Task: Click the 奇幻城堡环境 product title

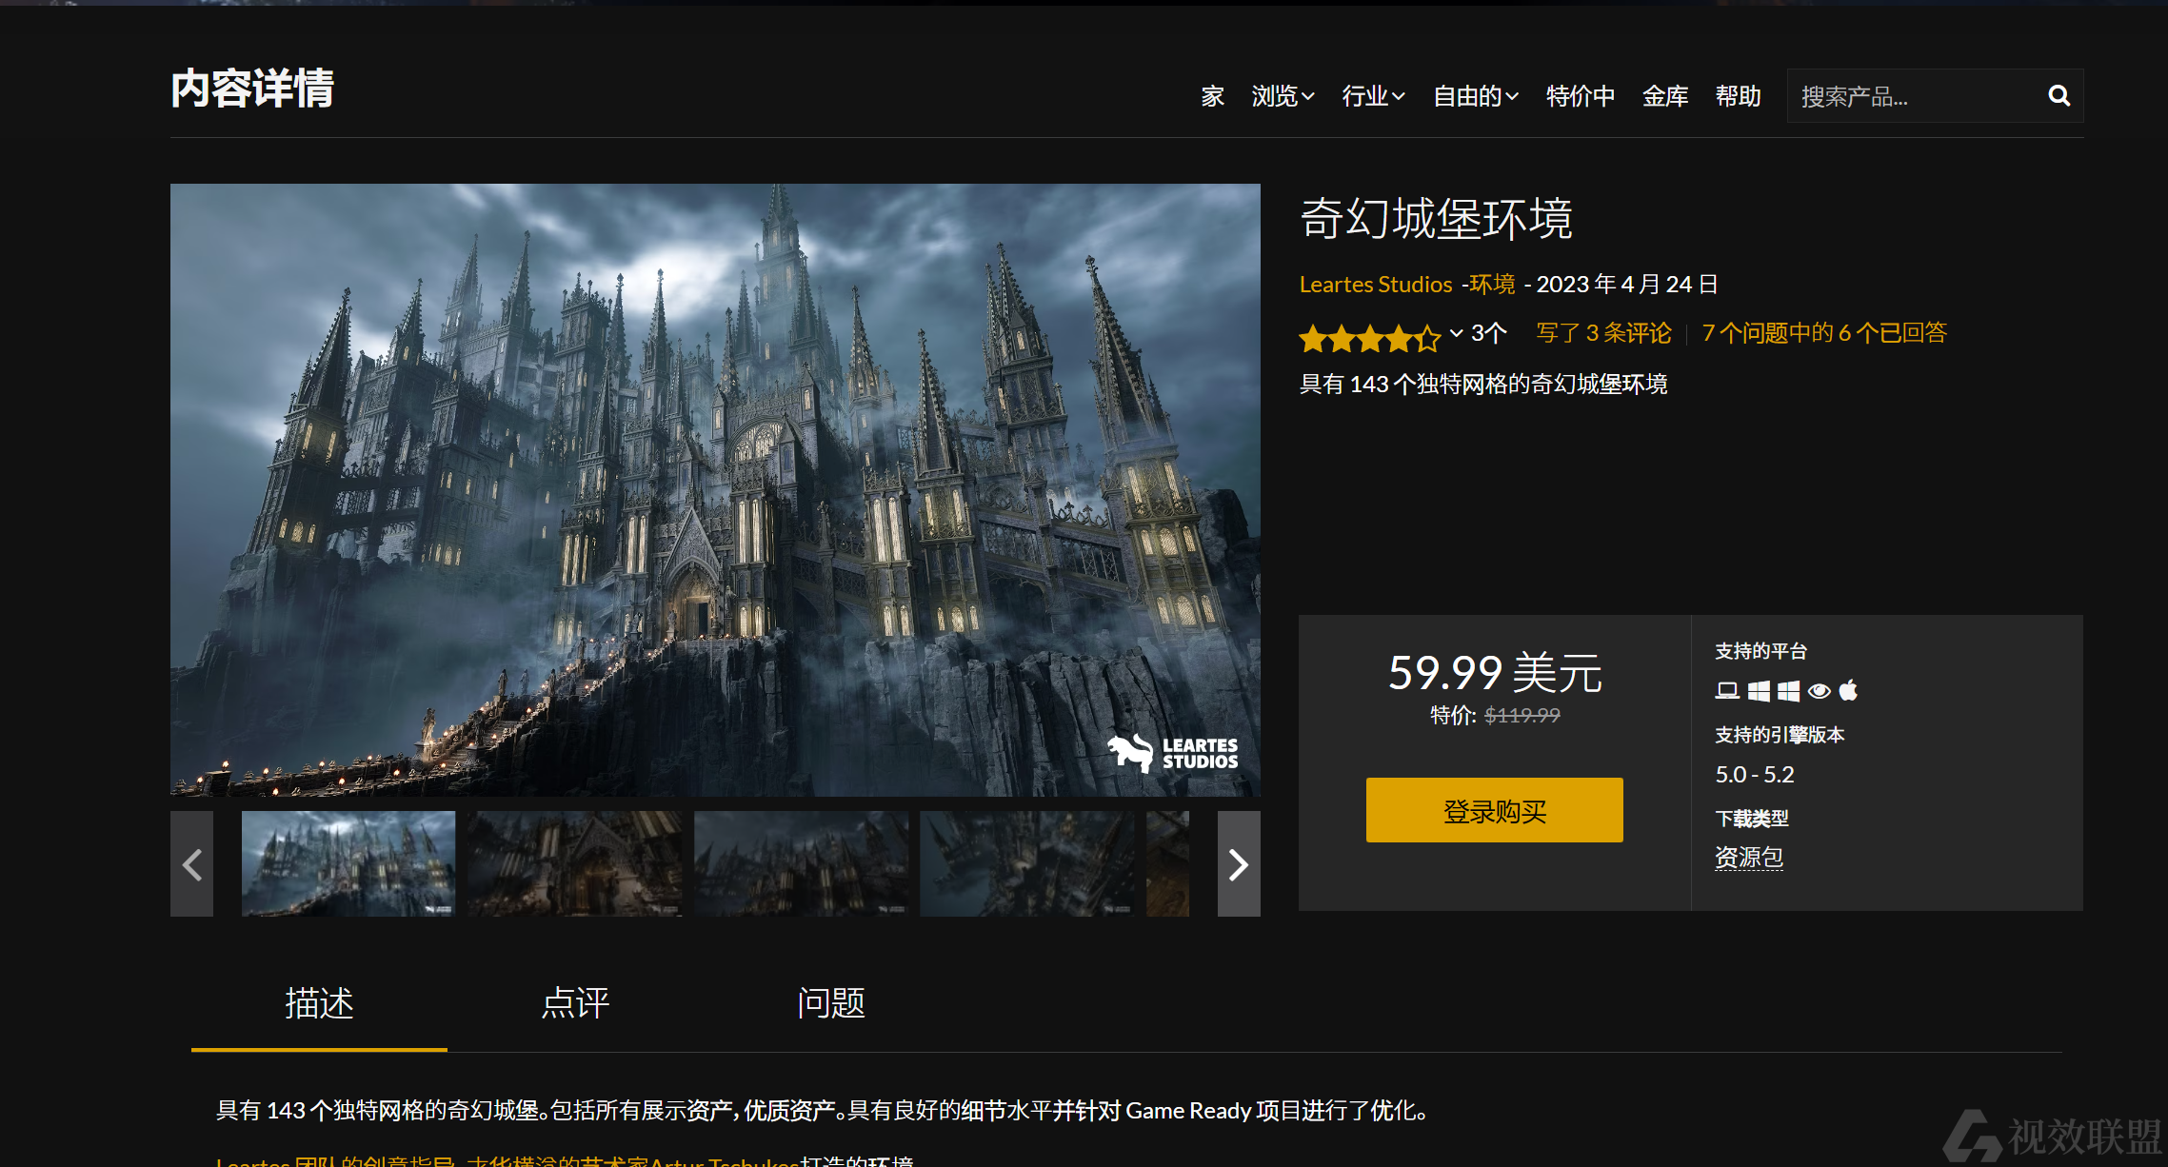Action: click(x=1436, y=219)
